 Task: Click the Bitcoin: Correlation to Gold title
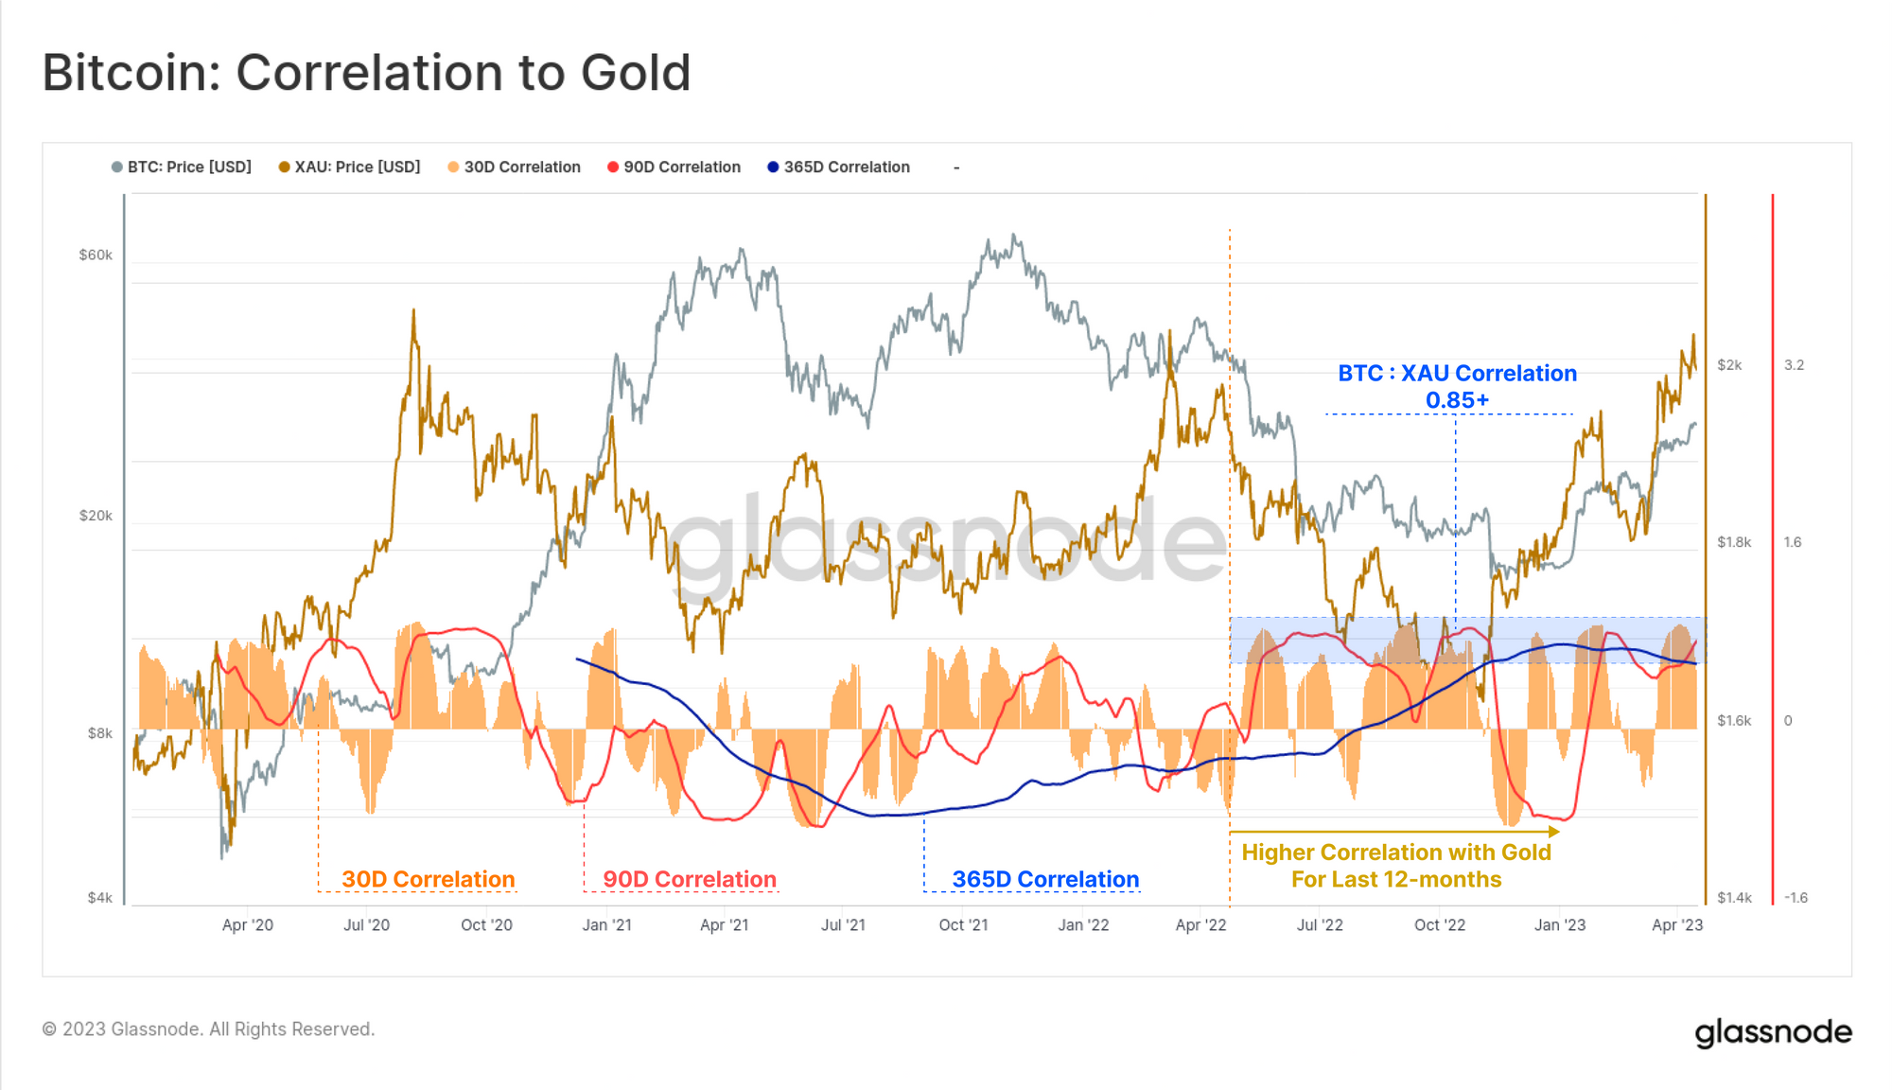(367, 73)
